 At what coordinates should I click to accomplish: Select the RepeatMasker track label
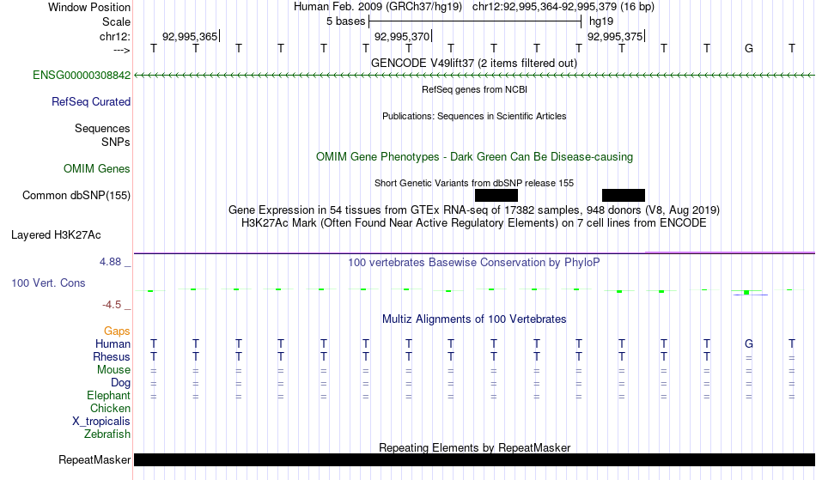coord(94,459)
